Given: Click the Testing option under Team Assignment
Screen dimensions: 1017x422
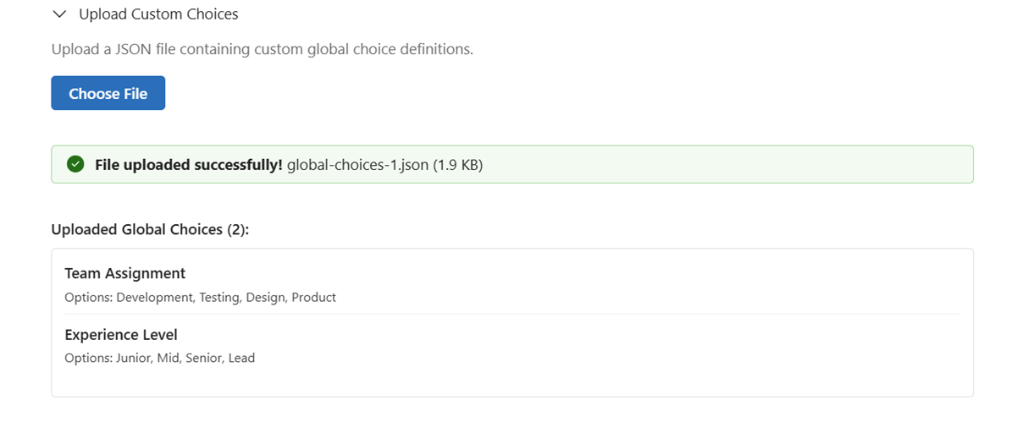Looking at the screenshot, I should 219,298.
